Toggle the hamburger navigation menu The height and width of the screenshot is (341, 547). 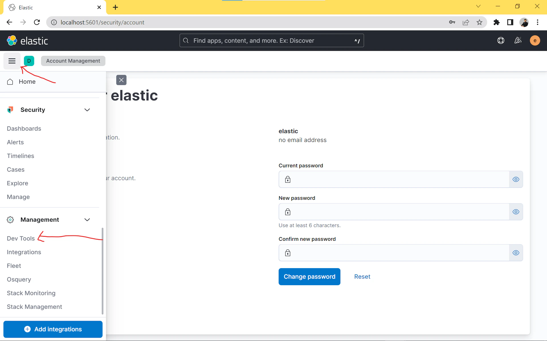(12, 61)
